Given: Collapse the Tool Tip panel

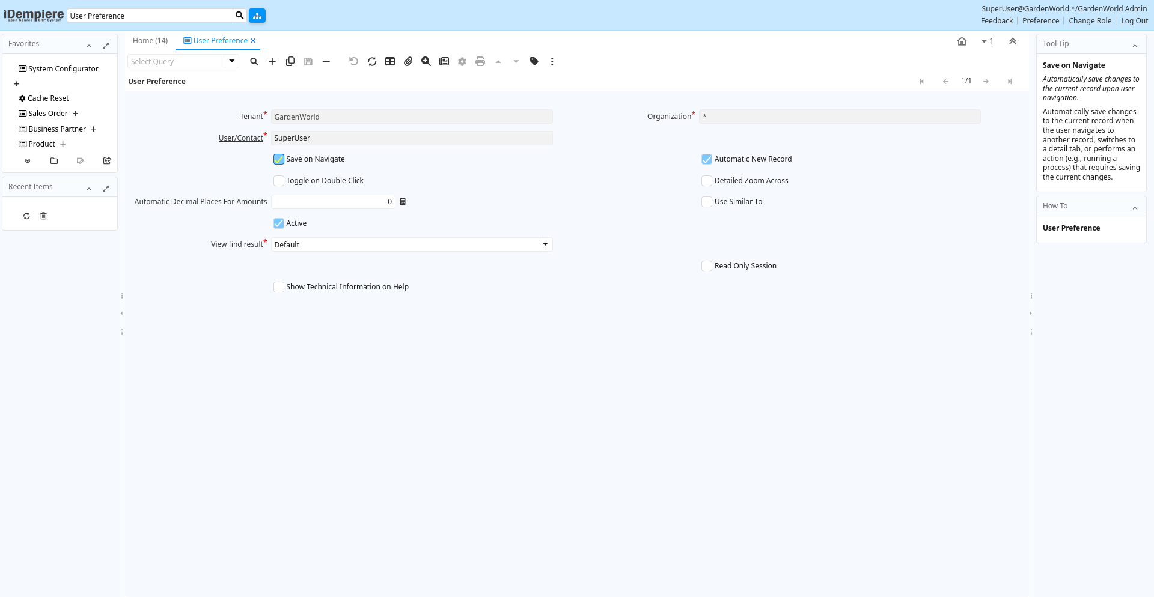Looking at the screenshot, I should click(1135, 46).
